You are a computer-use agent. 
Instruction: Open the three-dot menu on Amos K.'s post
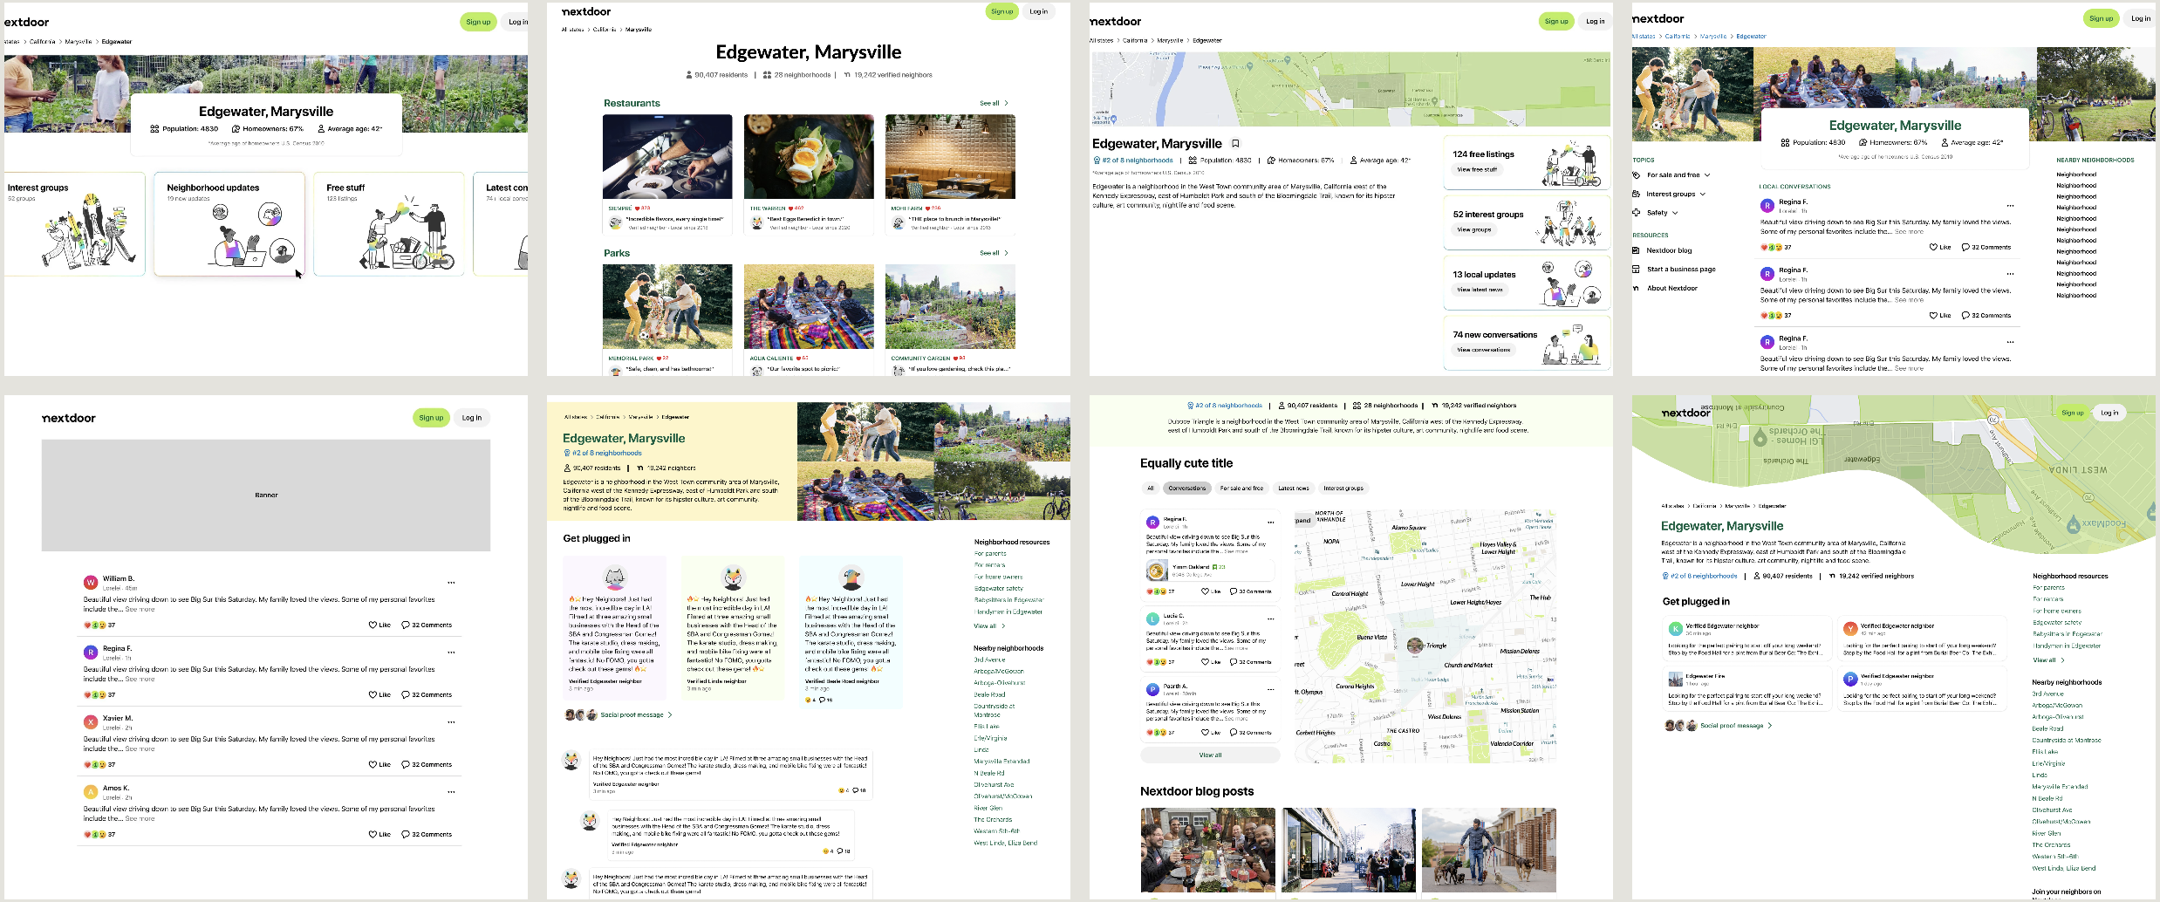click(x=451, y=792)
